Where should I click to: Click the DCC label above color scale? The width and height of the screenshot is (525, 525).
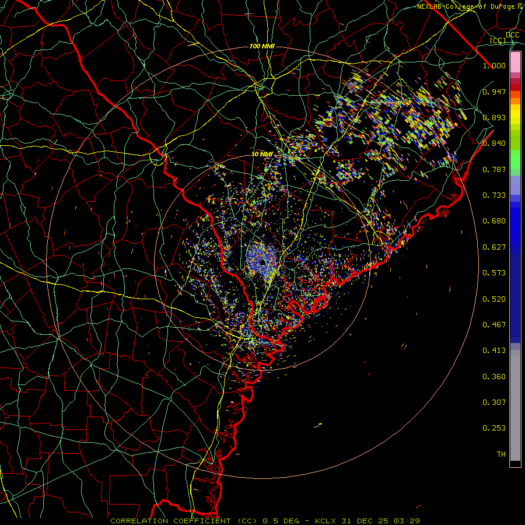tap(512, 35)
